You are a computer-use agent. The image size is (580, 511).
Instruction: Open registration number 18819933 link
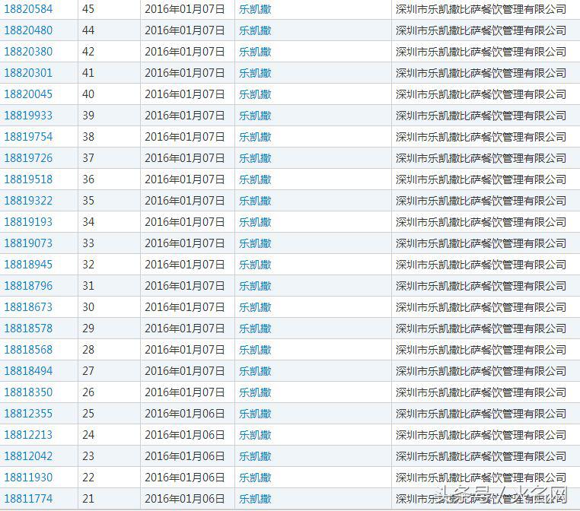tap(28, 116)
